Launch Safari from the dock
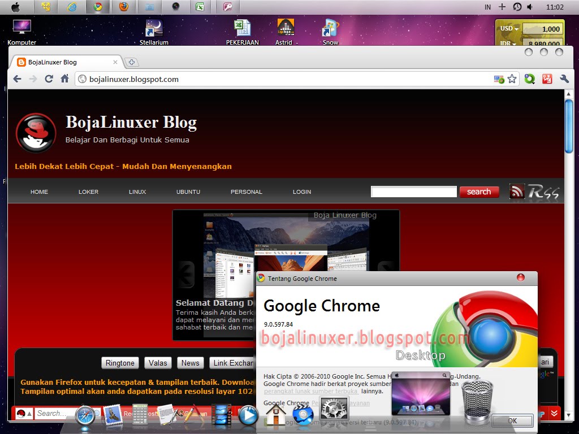This screenshot has width=579, height=434. coord(84,414)
